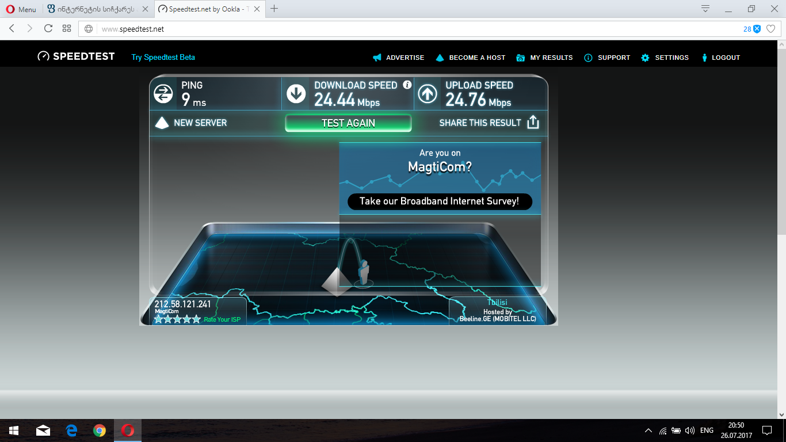Show download speed info via the i icon
Image resolution: width=786 pixels, height=442 pixels.
[407, 85]
